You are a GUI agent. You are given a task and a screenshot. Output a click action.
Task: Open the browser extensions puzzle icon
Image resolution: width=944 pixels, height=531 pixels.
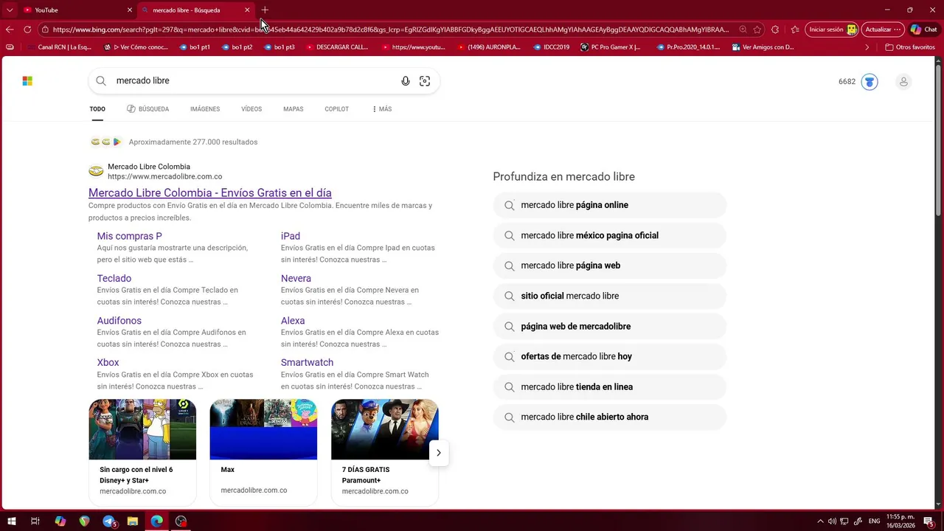(775, 29)
